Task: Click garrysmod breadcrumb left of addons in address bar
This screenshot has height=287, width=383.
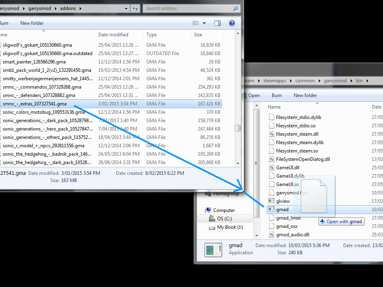Action: pyautogui.click(x=39, y=8)
